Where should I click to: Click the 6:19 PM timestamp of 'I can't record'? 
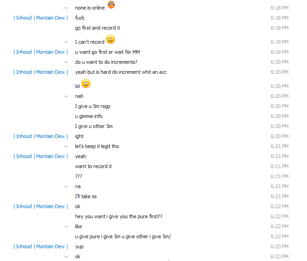(x=280, y=42)
